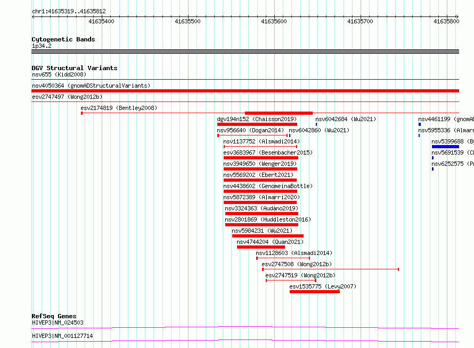Open the nsv5955336 variant label

(x=446, y=130)
